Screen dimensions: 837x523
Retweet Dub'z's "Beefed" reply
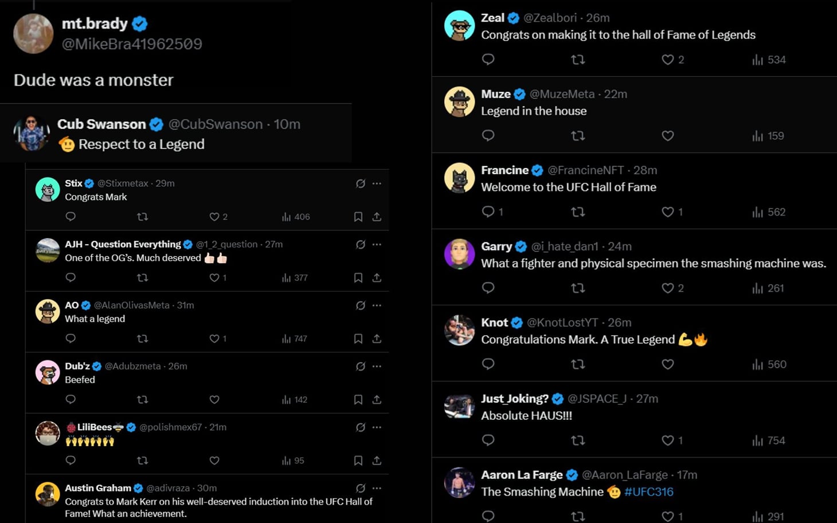coord(143,400)
